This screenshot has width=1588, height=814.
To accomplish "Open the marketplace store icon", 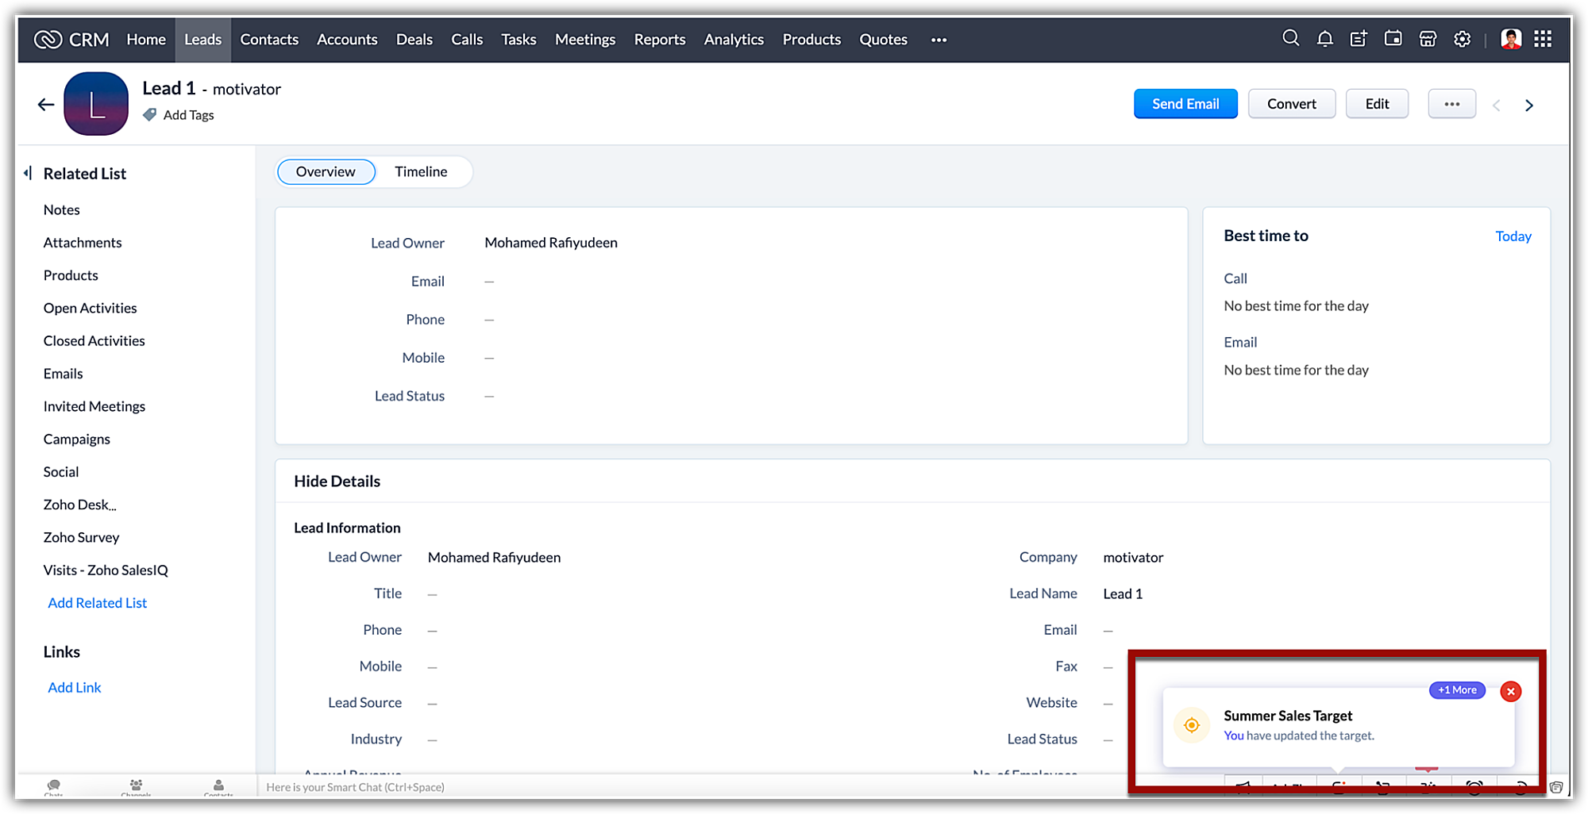I will (x=1428, y=39).
